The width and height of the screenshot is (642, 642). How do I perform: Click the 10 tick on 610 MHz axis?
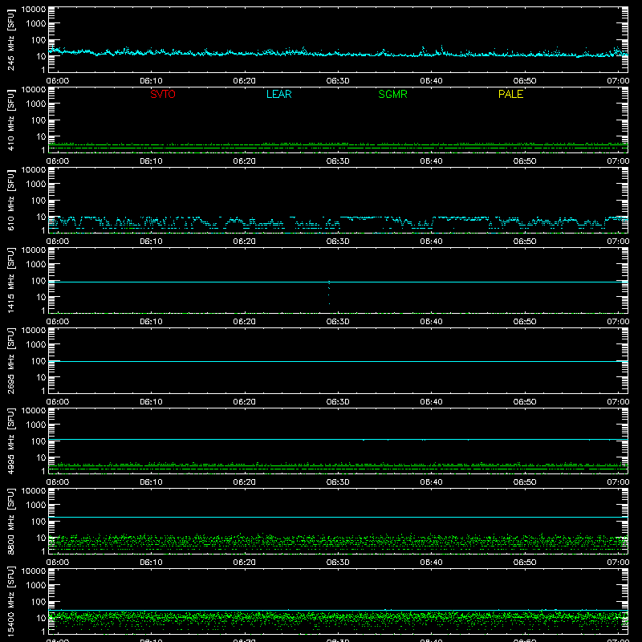[41, 217]
